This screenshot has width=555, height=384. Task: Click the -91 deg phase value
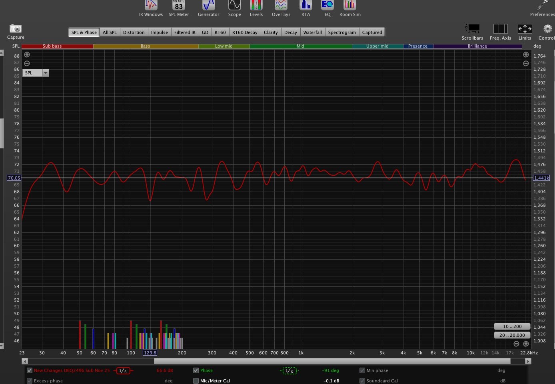pyautogui.click(x=330, y=370)
